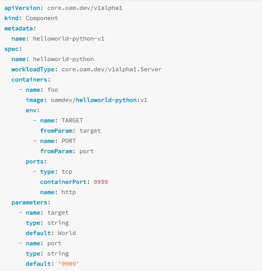Click the apiVersion key

click(x=22, y=8)
